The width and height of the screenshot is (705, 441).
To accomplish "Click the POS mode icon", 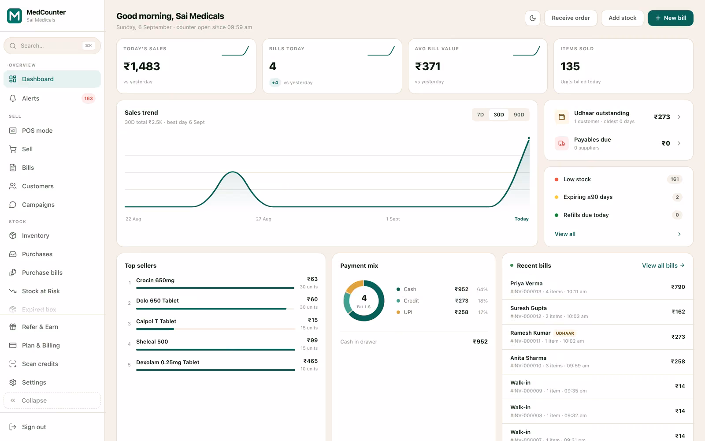I will point(13,131).
